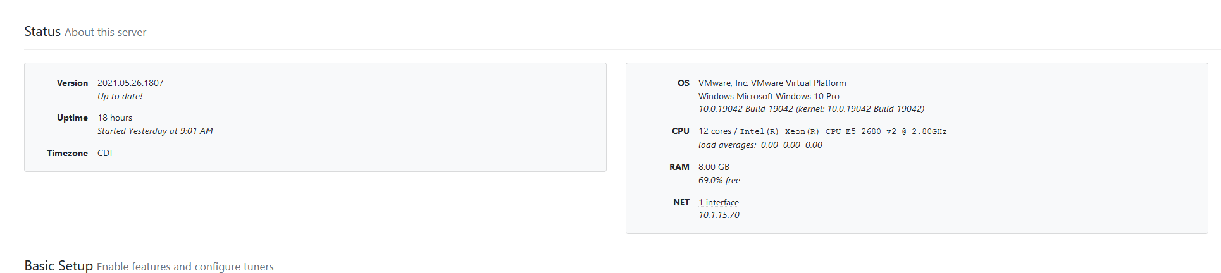The width and height of the screenshot is (1221, 273).
Task: Click 'Started Yesterday at 9:01 AM' text
Action: (x=155, y=131)
